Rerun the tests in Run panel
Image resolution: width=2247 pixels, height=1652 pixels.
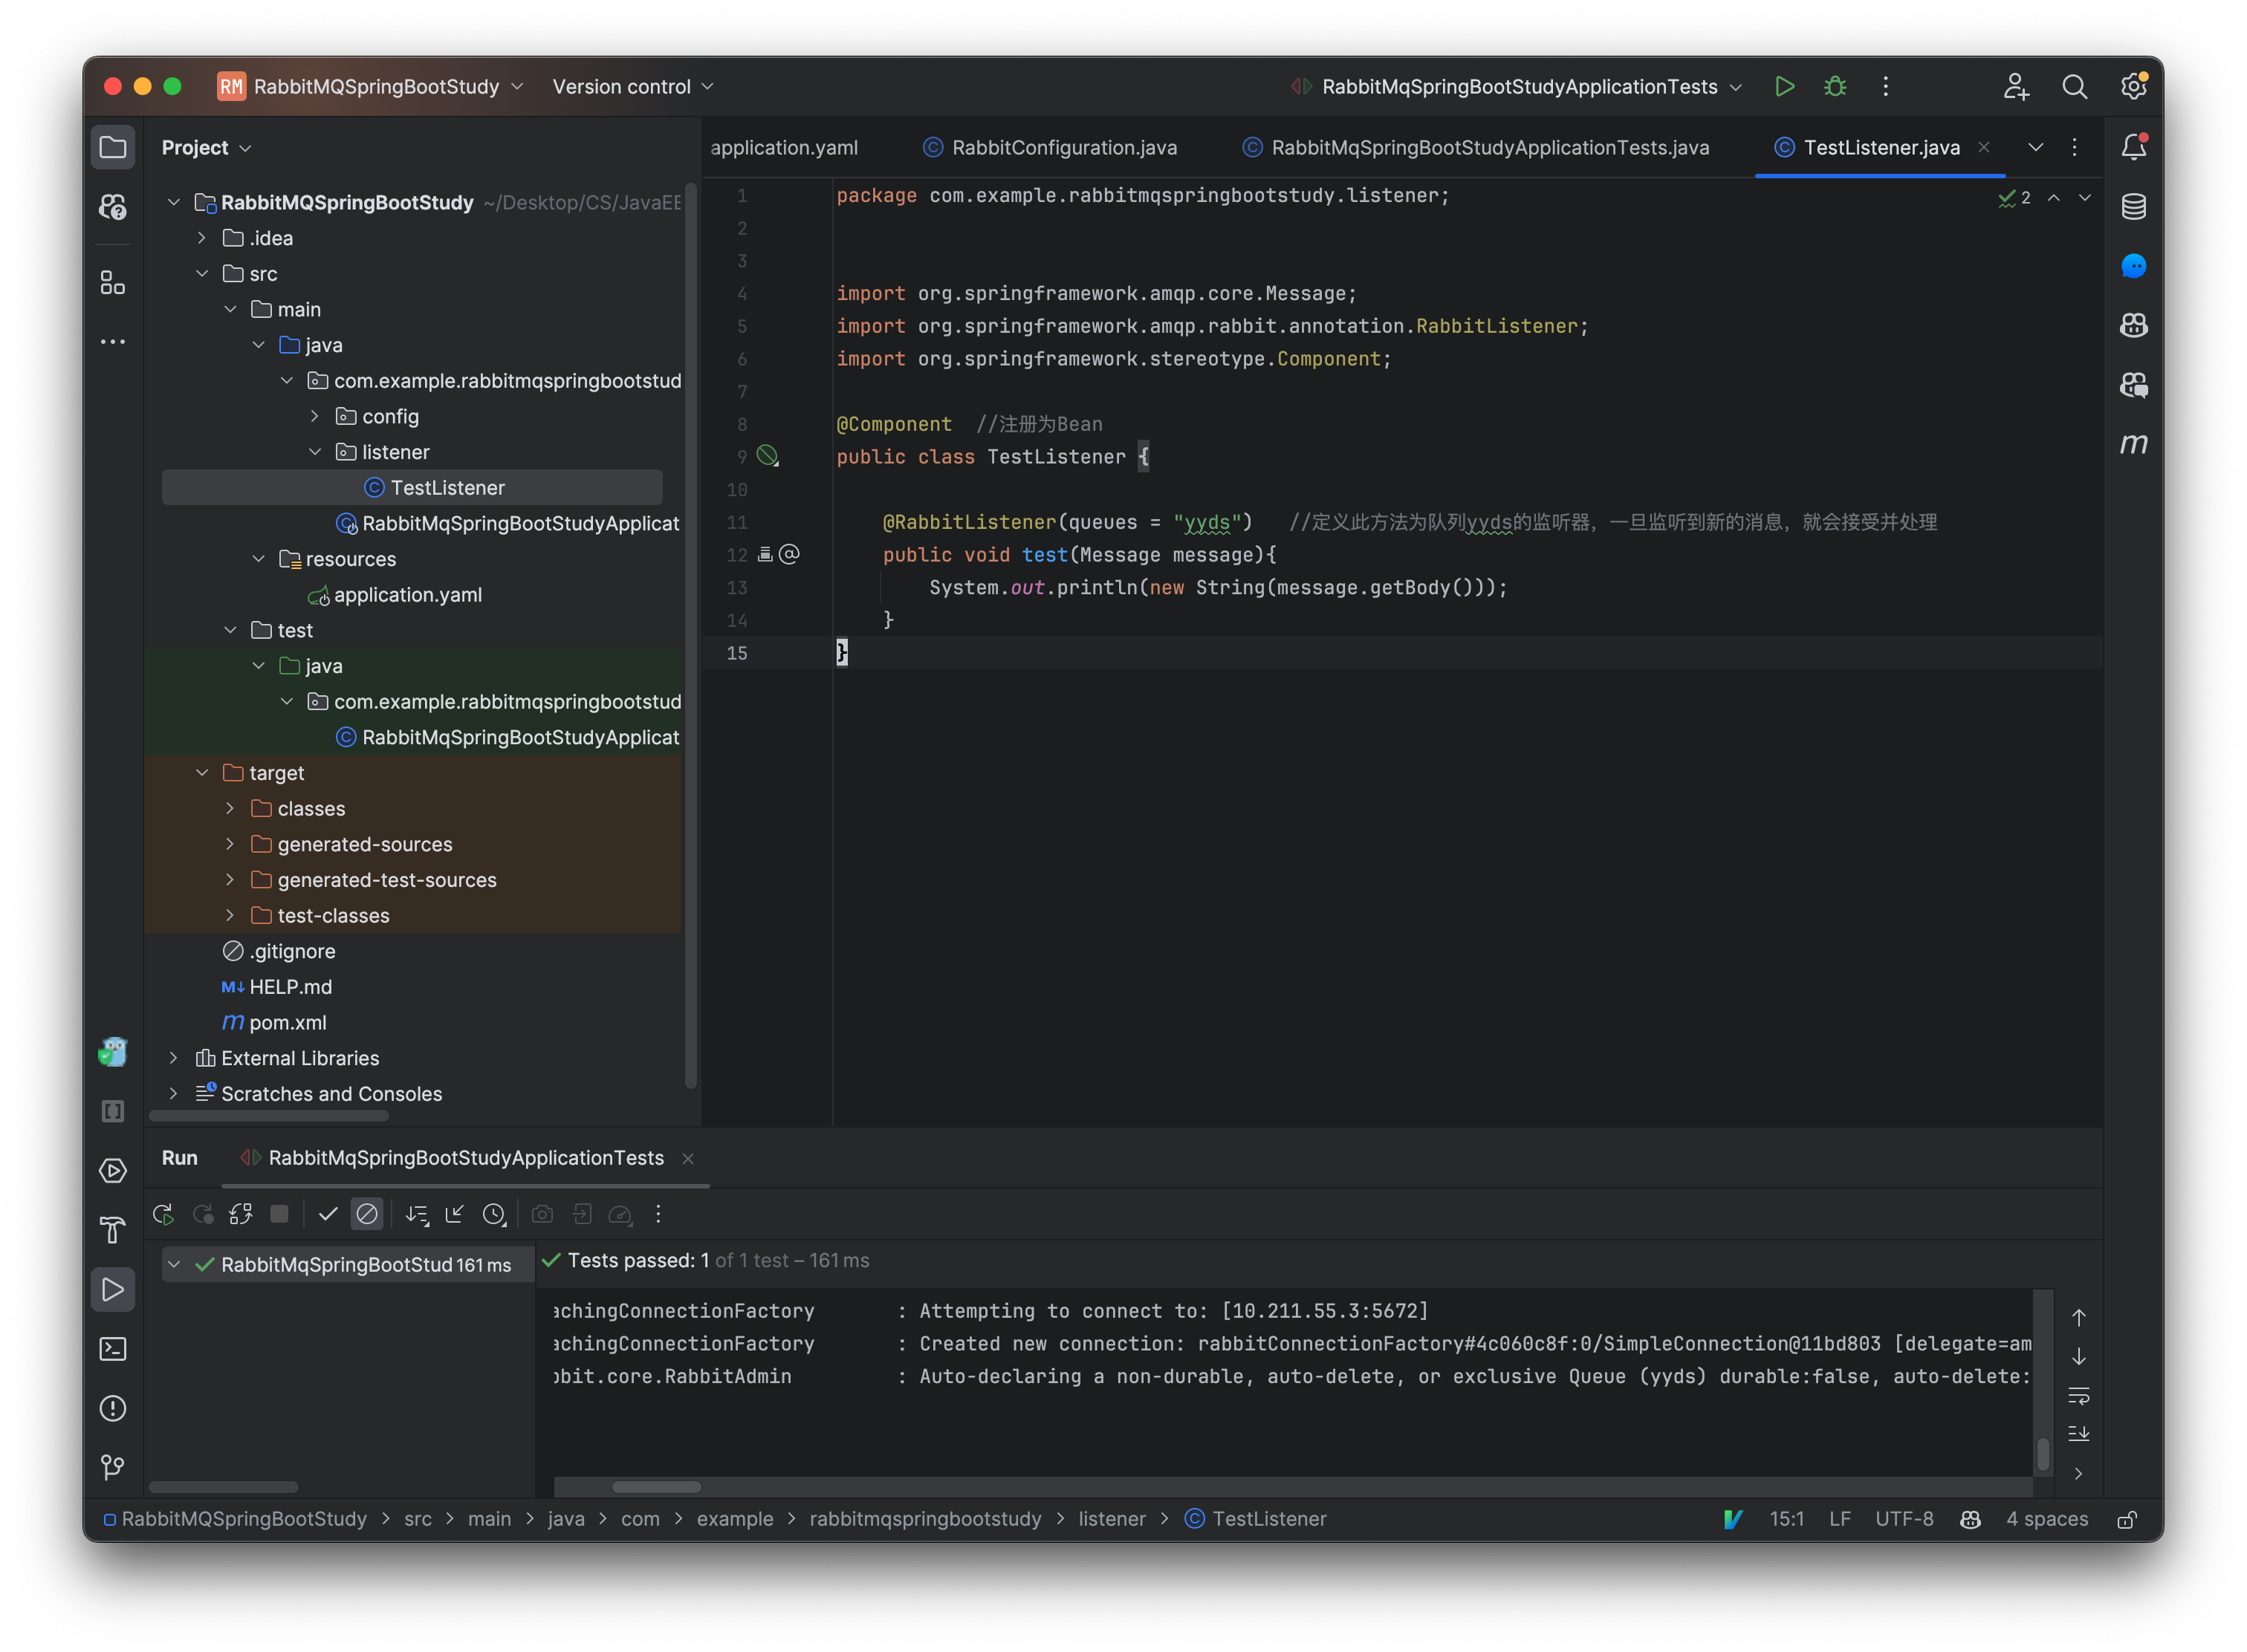[x=163, y=1214]
